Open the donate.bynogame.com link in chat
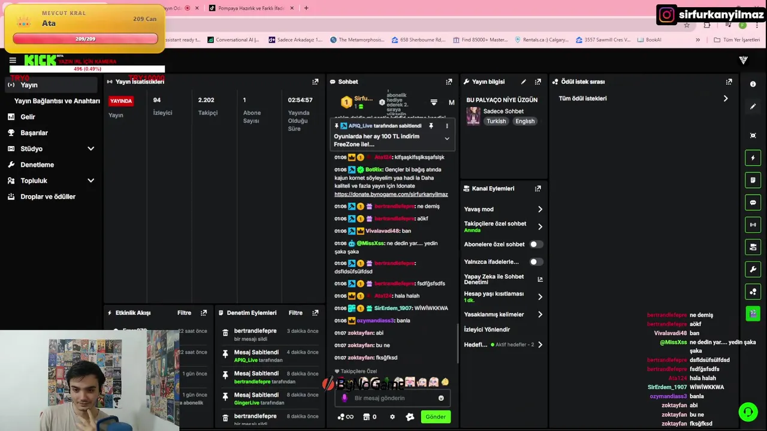The width and height of the screenshot is (767, 431). pyautogui.click(x=391, y=194)
